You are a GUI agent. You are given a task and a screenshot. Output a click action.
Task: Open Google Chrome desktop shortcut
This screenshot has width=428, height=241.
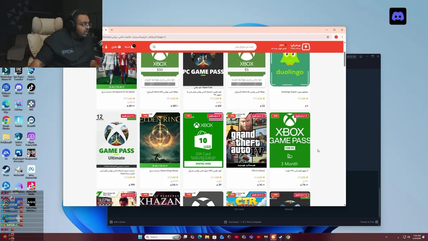tap(6, 122)
